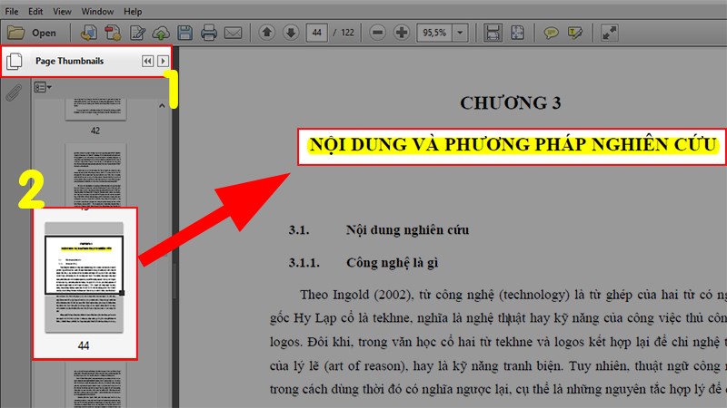
Task: Click total page count 122
Action: tap(347, 33)
